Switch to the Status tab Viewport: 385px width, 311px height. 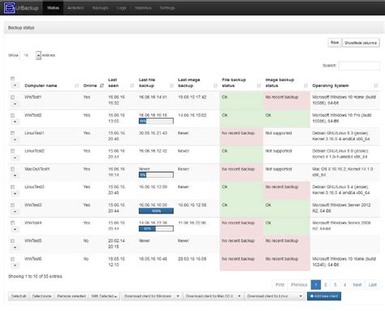pyautogui.click(x=53, y=8)
